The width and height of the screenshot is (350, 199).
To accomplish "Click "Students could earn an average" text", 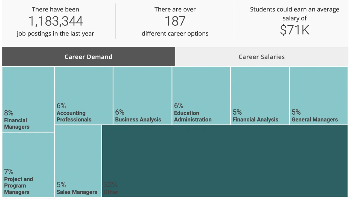I will pyautogui.click(x=294, y=9).
